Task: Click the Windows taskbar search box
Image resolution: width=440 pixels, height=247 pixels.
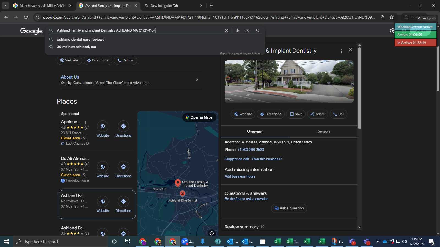Action: coord(61,242)
